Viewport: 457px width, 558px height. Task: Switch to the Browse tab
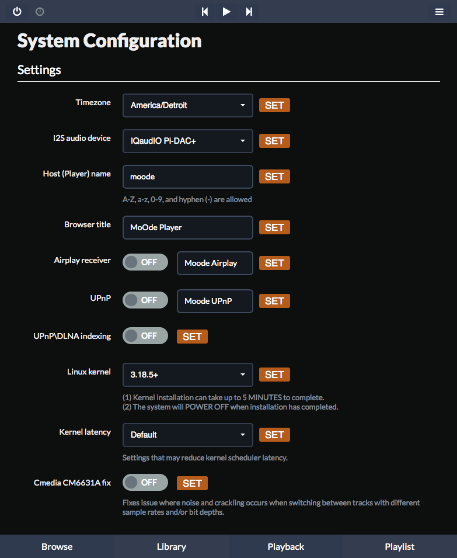coord(57,547)
